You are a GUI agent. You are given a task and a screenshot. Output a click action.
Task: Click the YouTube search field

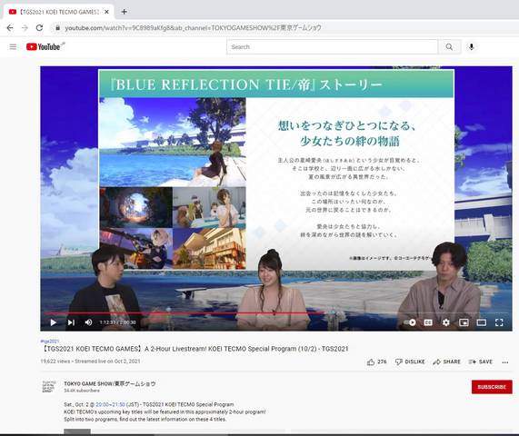pyautogui.click(x=332, y=47)
